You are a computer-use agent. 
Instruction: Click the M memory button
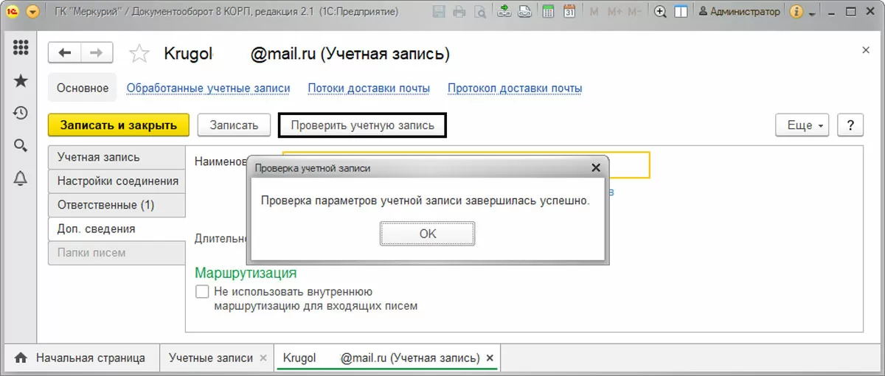coord(593,12)
